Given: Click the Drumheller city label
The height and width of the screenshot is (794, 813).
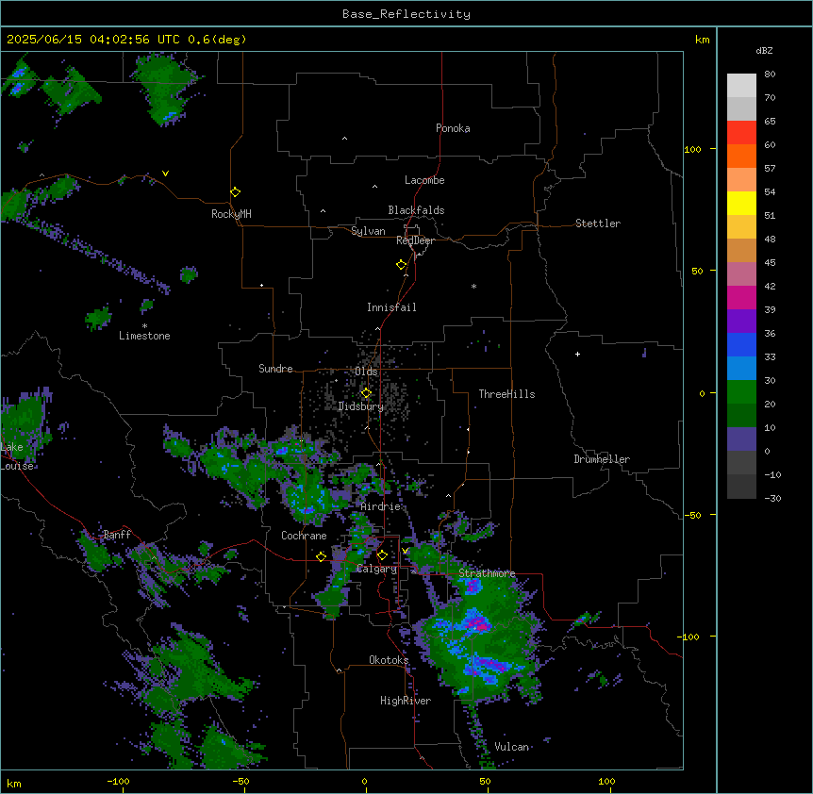Looking at the screenshot, I should [602, 459].
